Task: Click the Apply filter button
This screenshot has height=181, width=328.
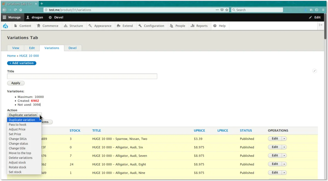Action: pyautogui.click(x=16, y=83)
